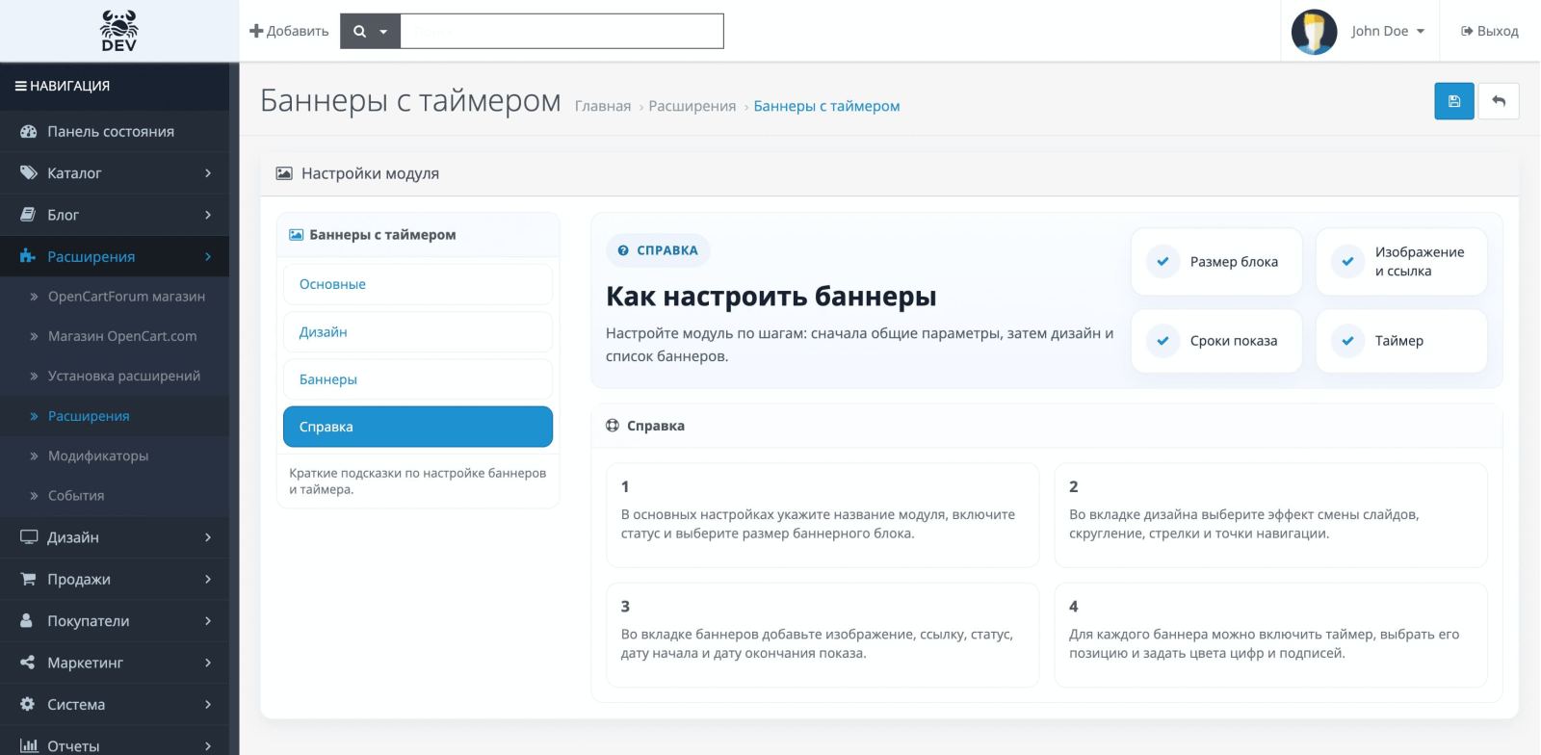Click lifebuoy icon beside Справка heading
1541x755 pixels.
[613, 426]
